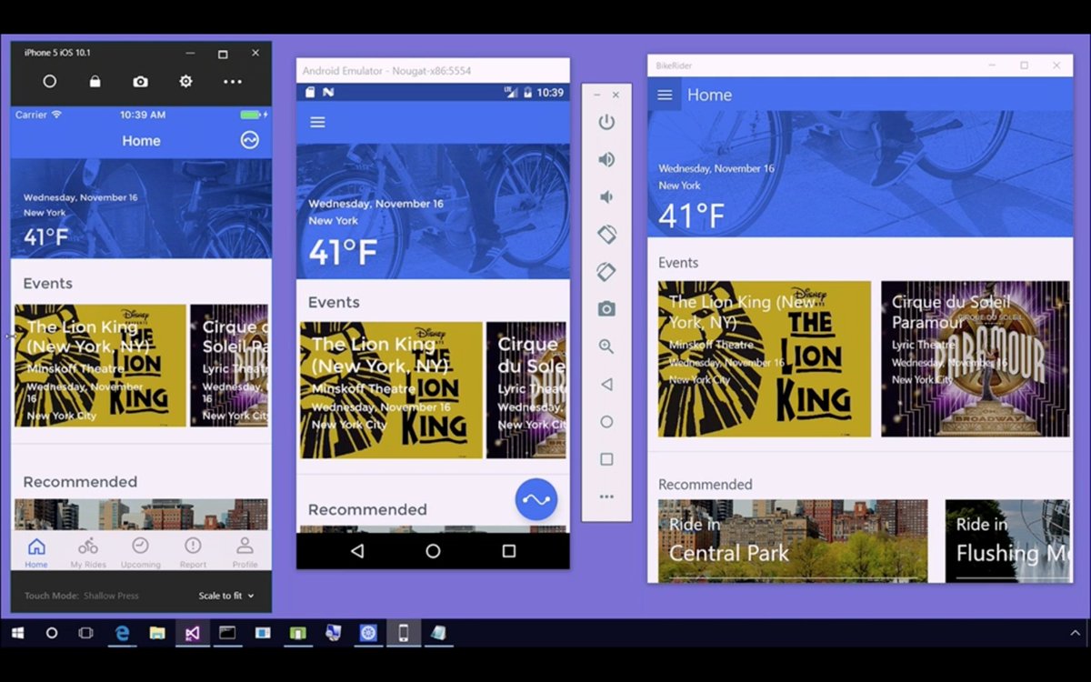Viewport: 1091px width, 682px height.
Task: Select Profile tab in iPhone app
Action: click(x=245, y=553)
